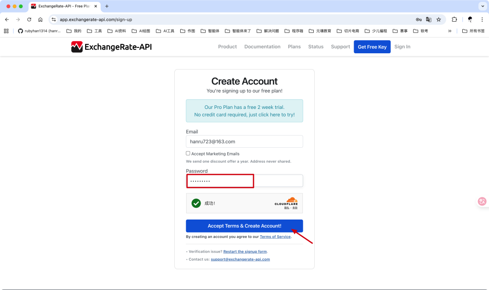Open the 解决问题 bookmark folder
The width and height of the screenshot is (489, 290).
(268, 31)
